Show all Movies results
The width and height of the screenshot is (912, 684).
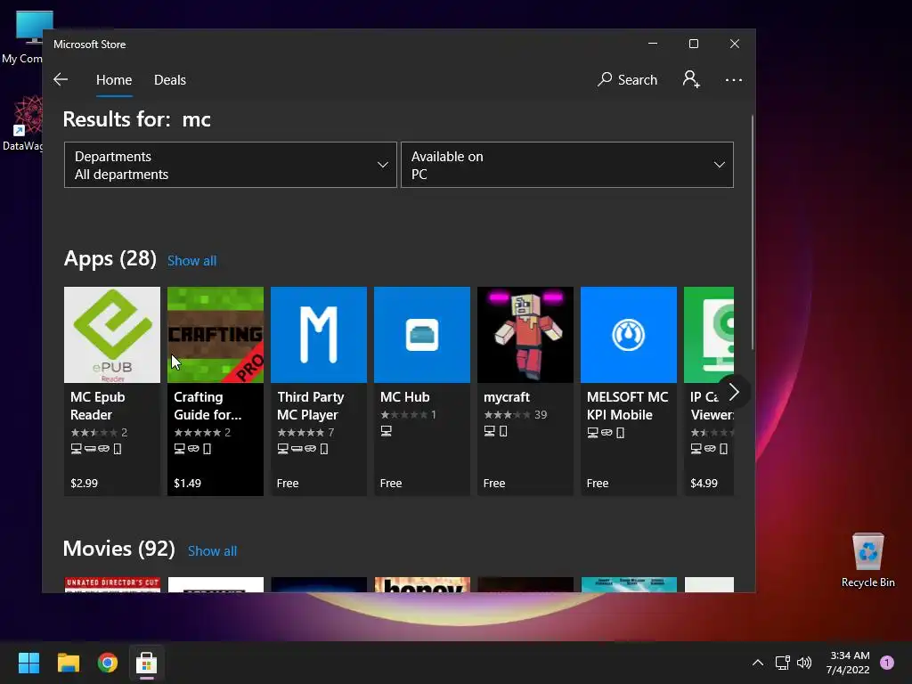click(212, 550)
